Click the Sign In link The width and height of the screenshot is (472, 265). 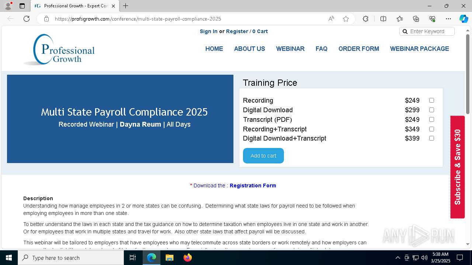tap(209, 31)
